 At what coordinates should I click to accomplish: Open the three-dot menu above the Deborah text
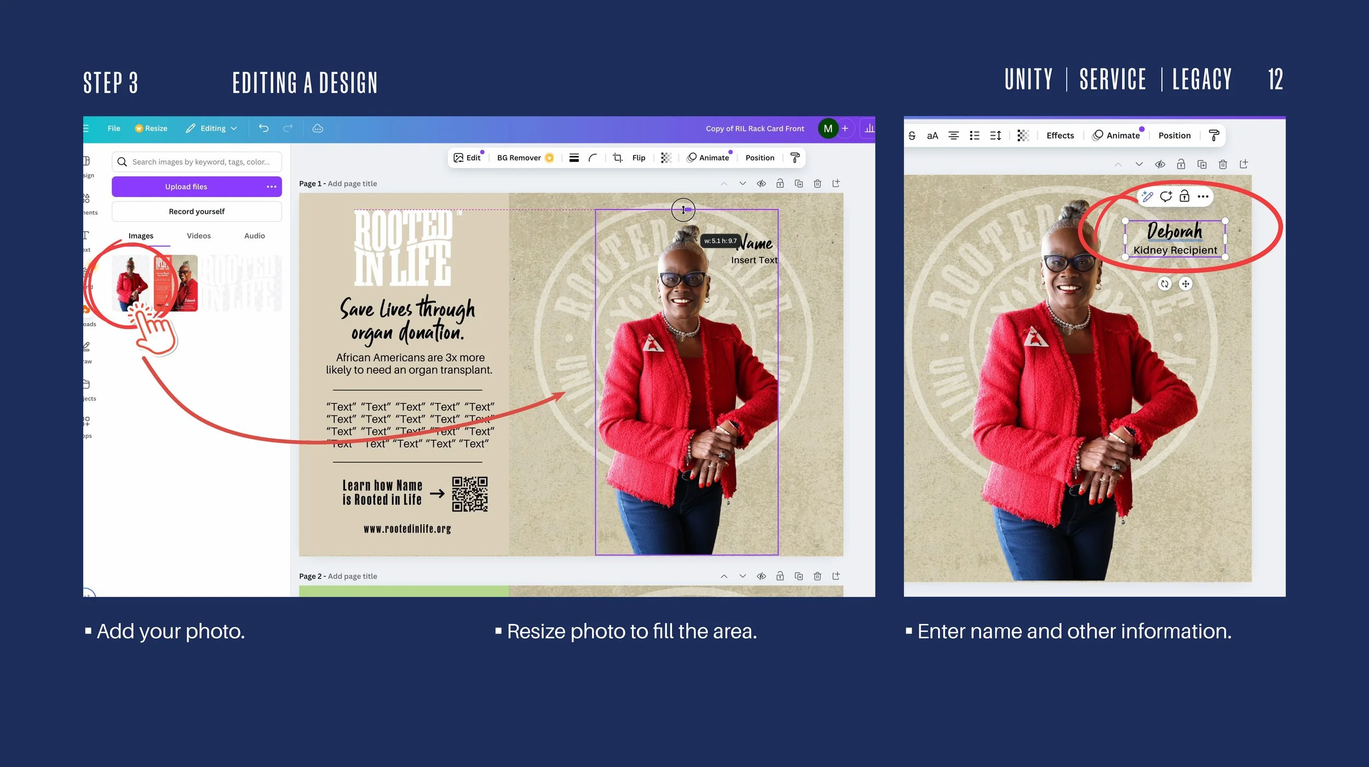(x=1203, y=196)
